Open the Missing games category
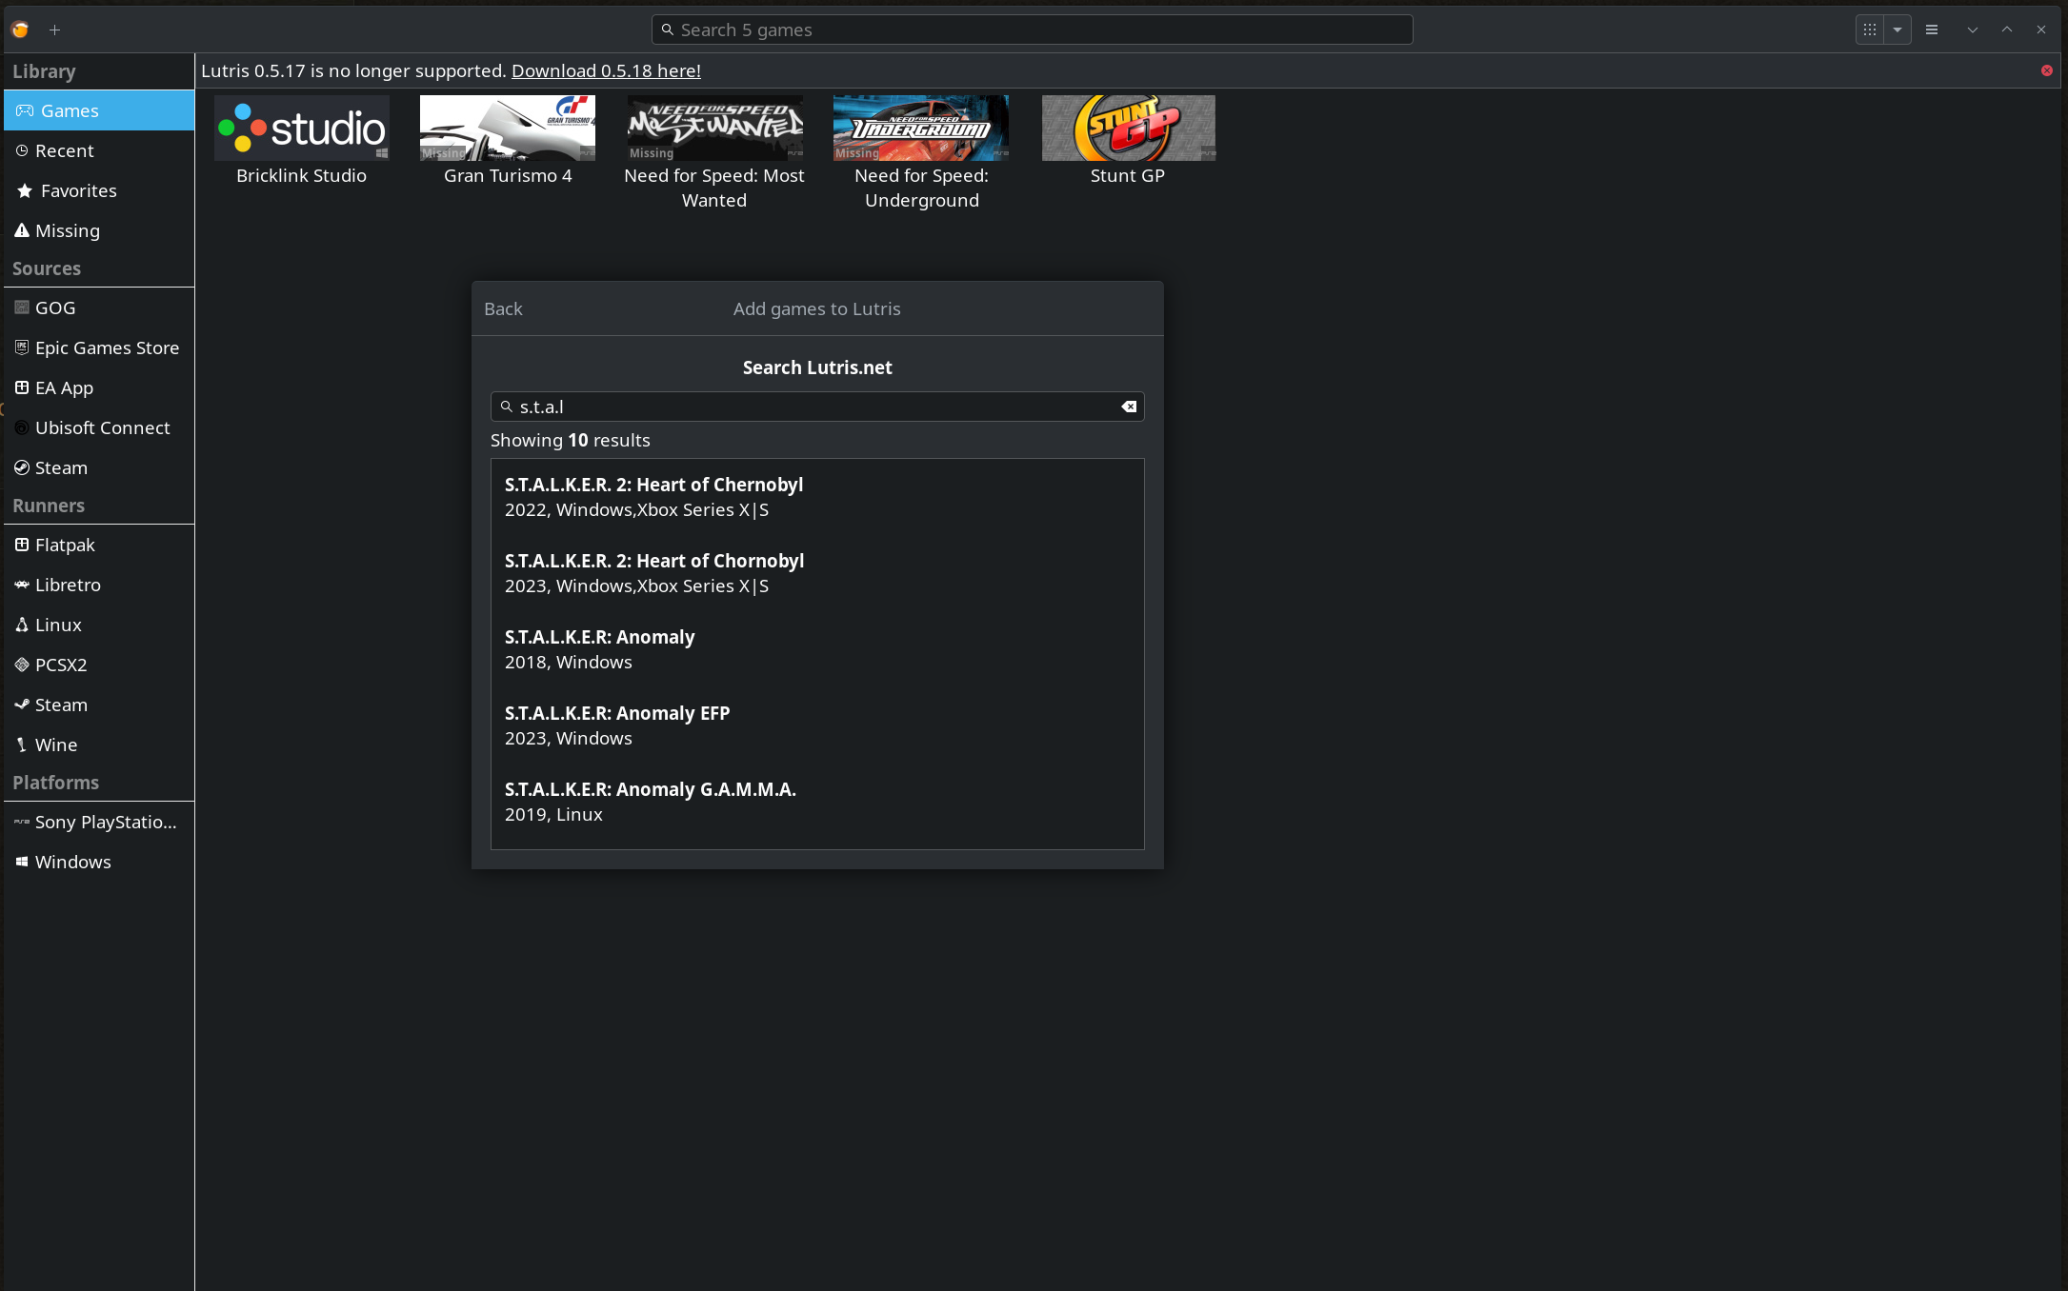 pyautogui.click(x=99, y=230)
